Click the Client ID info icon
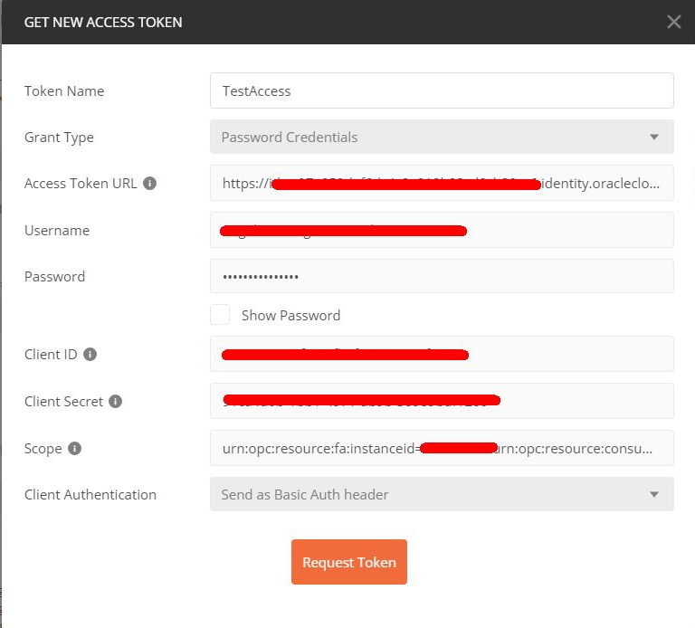695x628 pixels. [x=90, y=354]
